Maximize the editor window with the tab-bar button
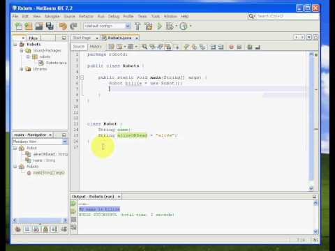Viewport: 335px width, 251px height. tap(315, 37)
